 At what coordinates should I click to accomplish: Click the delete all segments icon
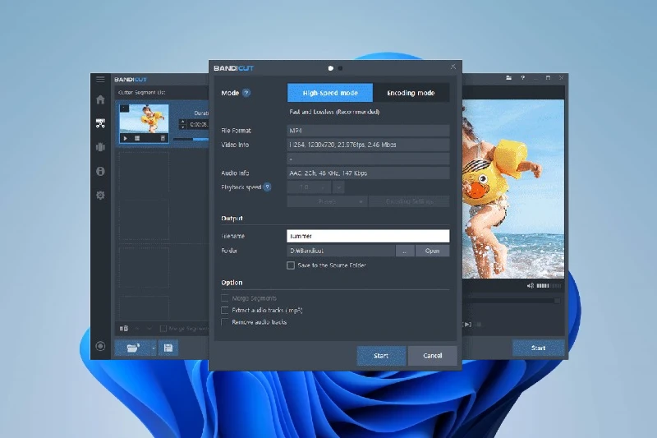pyautogui.click(x=124, y=329)
